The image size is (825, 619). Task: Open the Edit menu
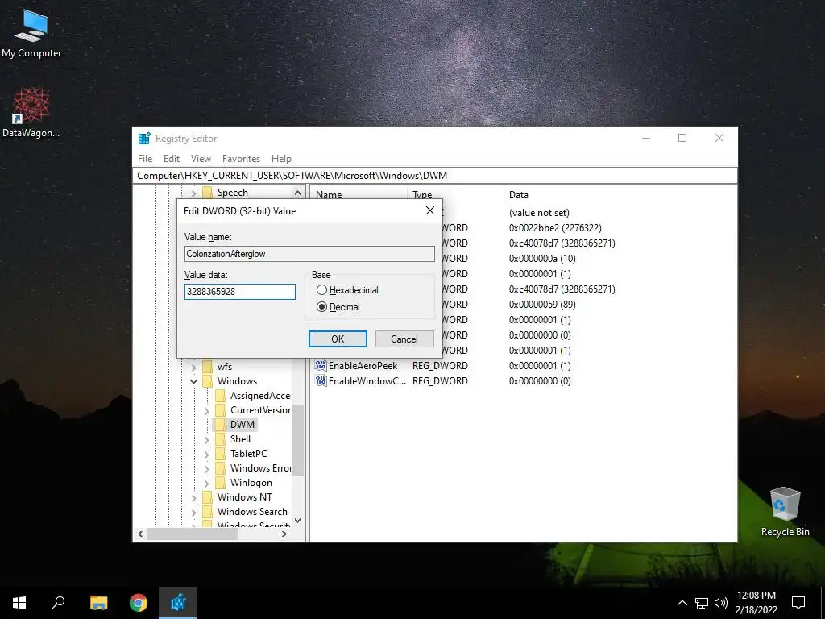(x=172, y=159)
